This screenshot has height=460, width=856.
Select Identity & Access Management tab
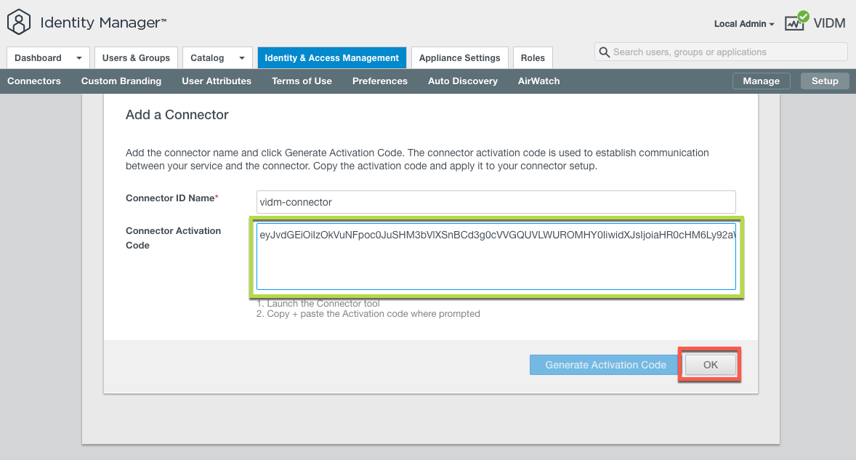coord(332,58)
